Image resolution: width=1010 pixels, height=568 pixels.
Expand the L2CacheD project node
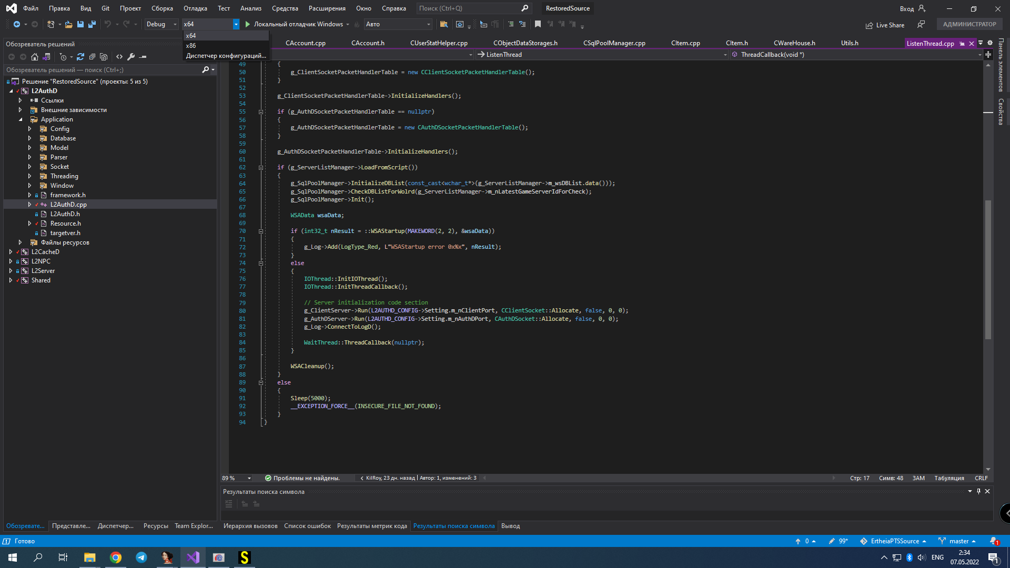tap(11, 252)
